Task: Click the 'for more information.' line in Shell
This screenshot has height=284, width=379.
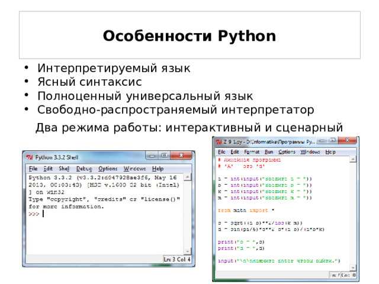Action: [66, 206]
